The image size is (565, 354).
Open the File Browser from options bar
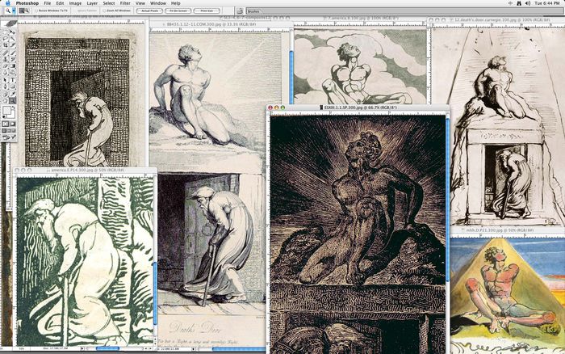(x=240, y=11)
